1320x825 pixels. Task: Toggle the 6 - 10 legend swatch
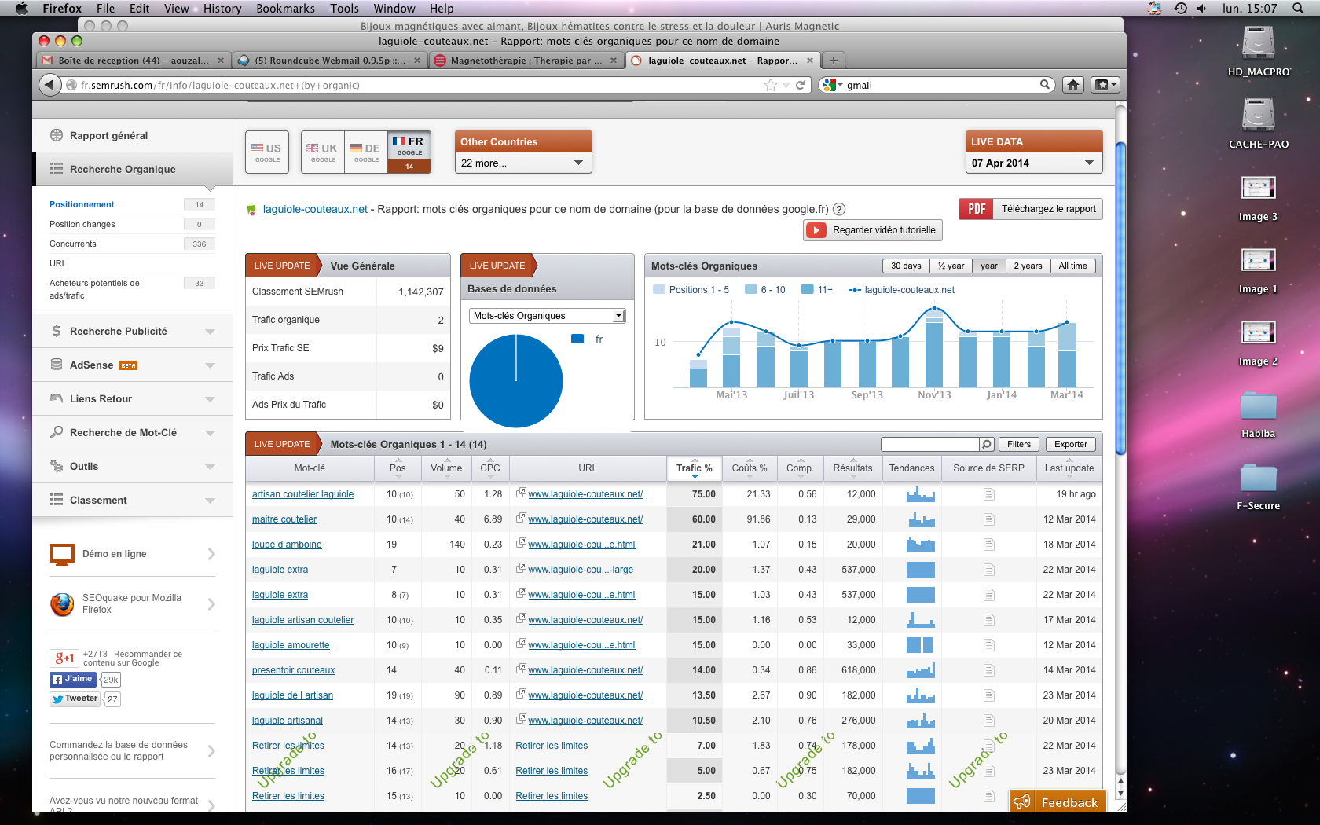coord(751,289)
